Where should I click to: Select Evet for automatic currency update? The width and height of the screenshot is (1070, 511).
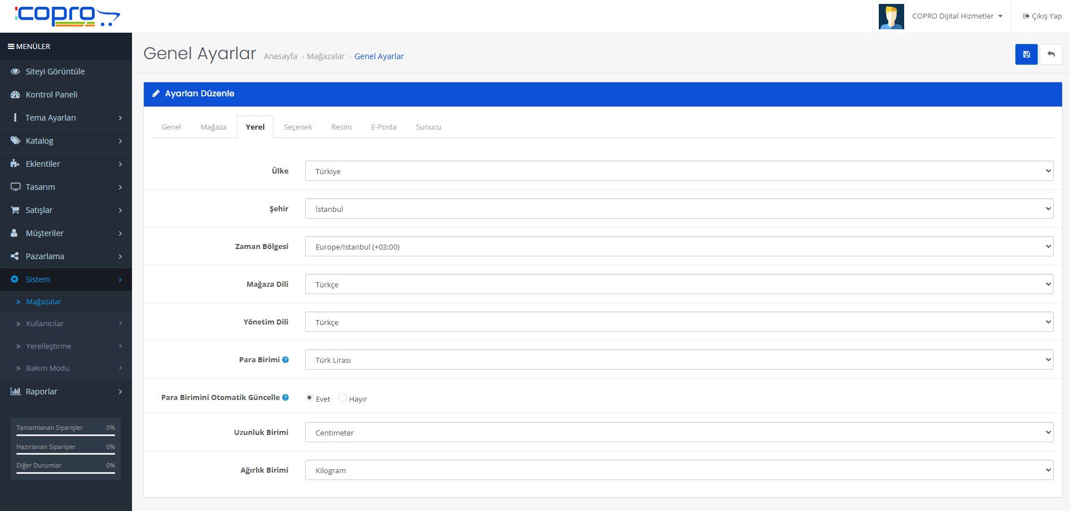tap(309, 398)
